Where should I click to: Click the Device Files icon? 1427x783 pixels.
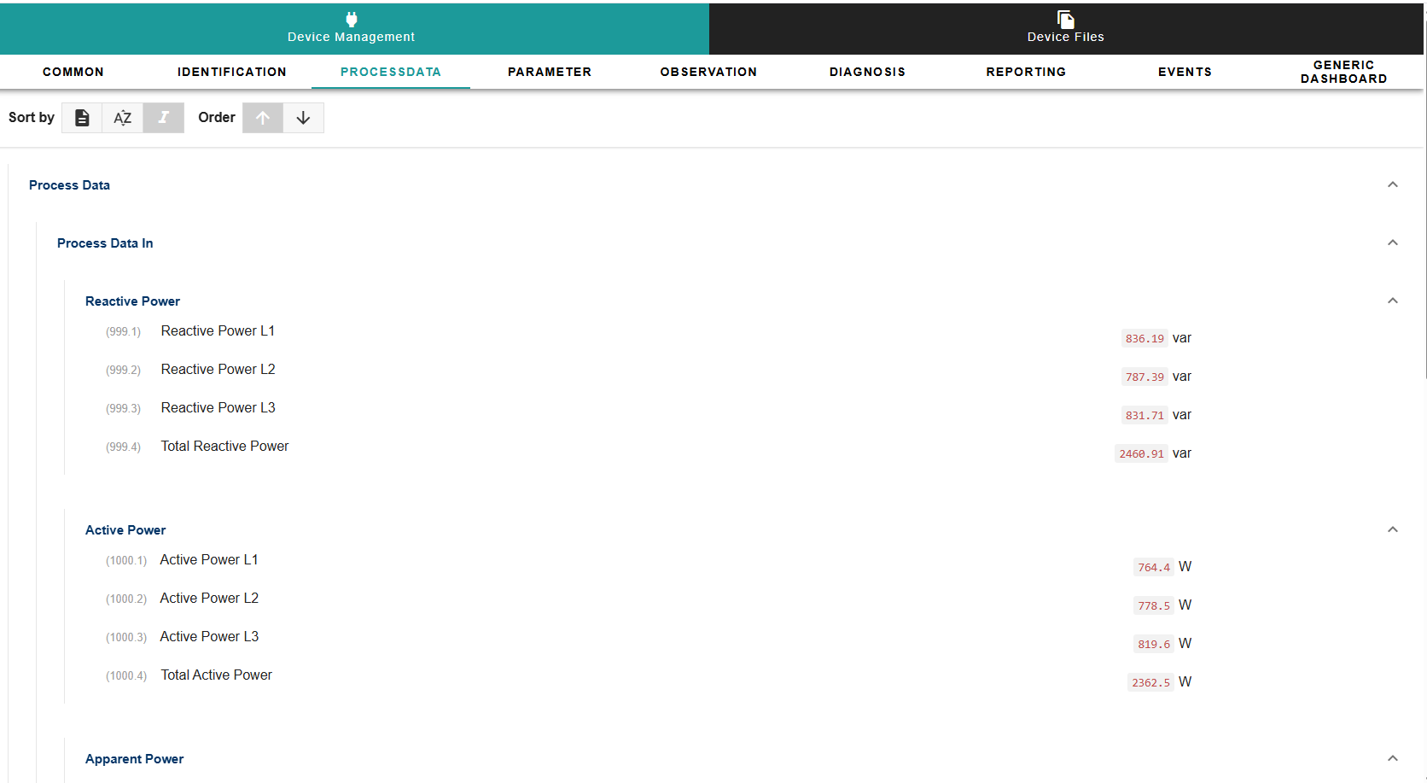[1065, 20]
